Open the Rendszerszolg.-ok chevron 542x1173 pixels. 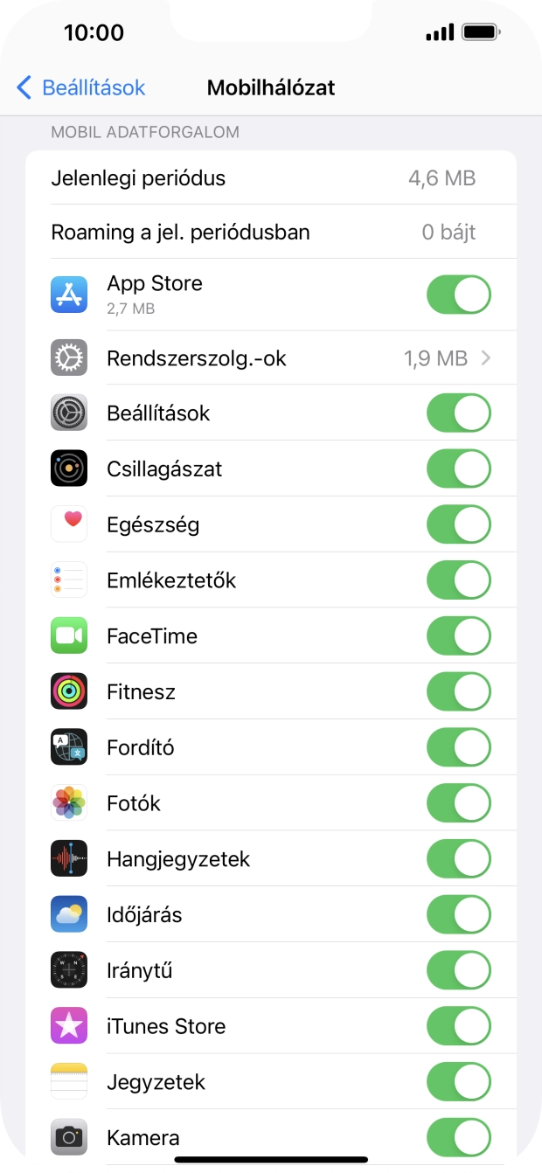[486, 358]
